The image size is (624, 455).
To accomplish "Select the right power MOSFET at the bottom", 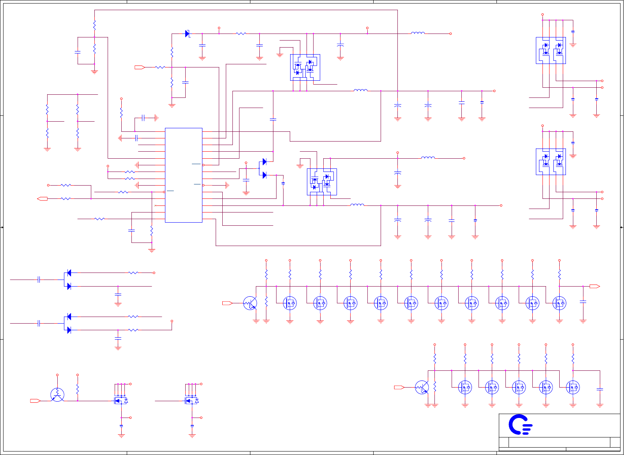I will (x=192, y=401).
